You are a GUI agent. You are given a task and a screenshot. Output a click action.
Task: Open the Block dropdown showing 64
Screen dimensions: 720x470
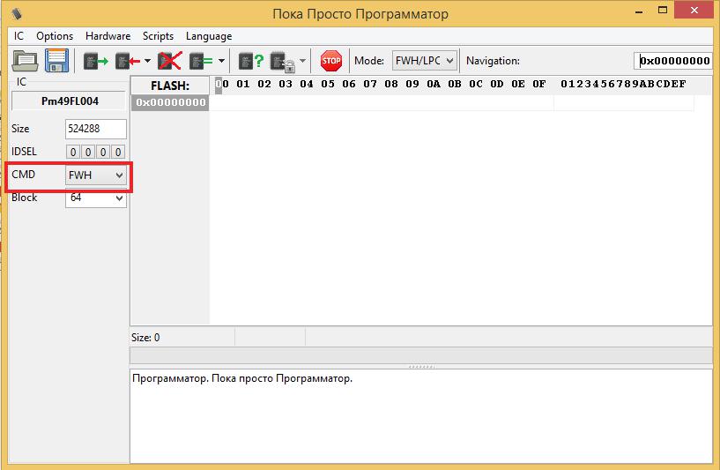pos(95,198)
